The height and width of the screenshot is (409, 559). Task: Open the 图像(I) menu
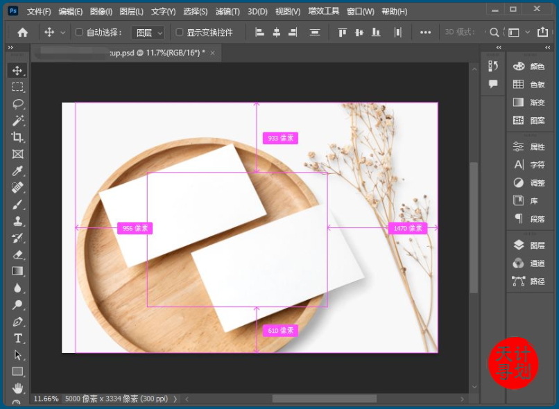(x=101, y=12)
